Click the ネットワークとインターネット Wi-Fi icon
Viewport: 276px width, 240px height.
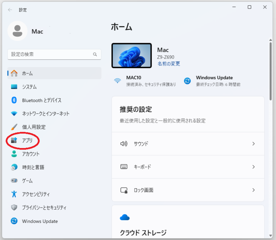click(x=14, y=114)
